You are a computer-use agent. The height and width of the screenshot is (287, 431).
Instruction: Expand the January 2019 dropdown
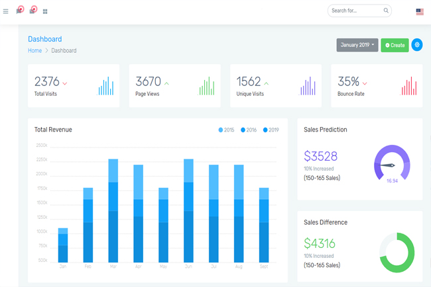tap(357, 45)
